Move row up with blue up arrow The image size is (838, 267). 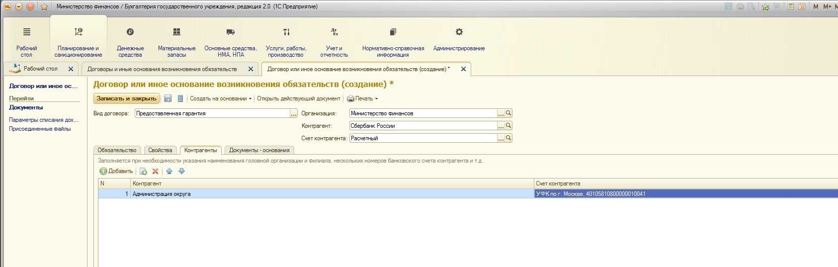(x=169, y=171)
